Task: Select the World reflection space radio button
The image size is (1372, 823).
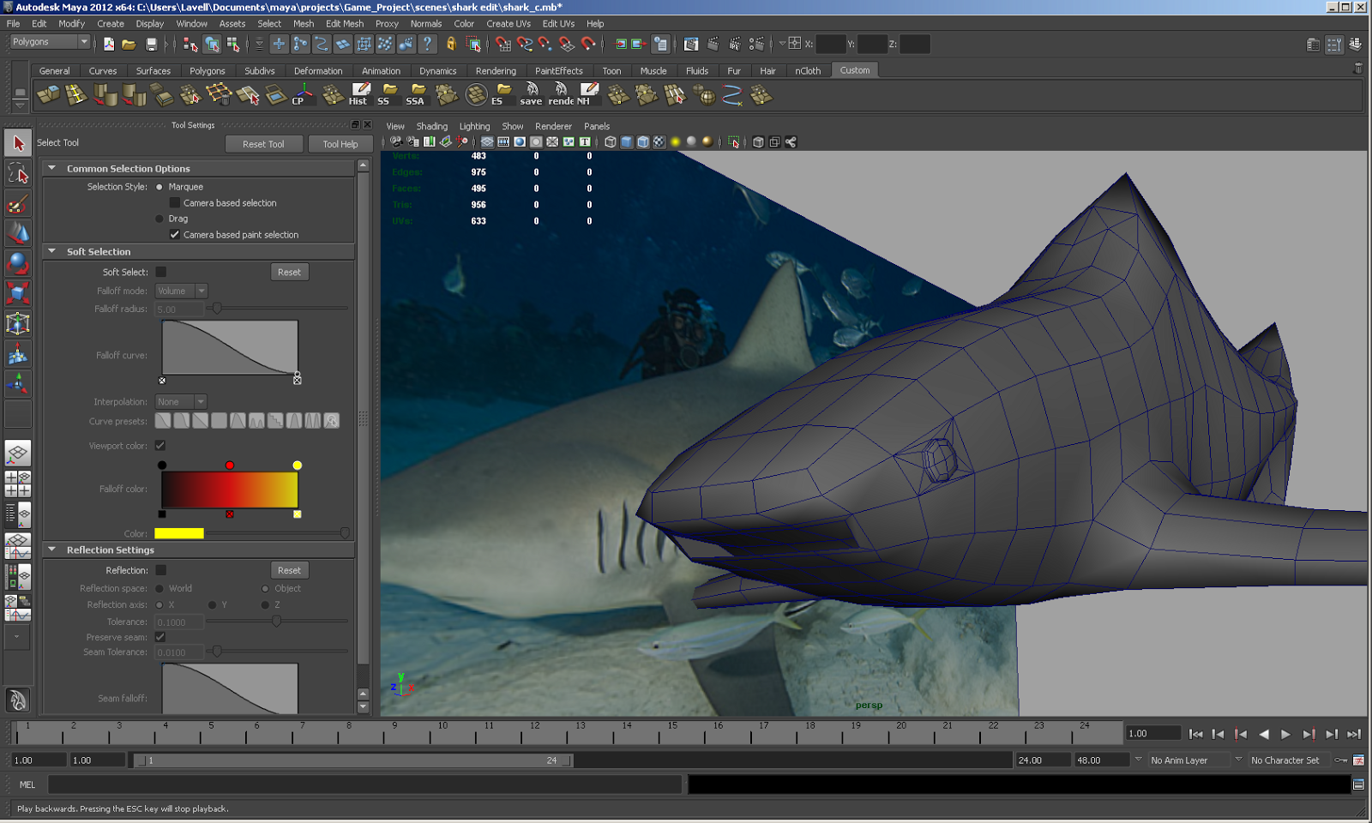Action: pyautogui.click(x=160, y=588)
